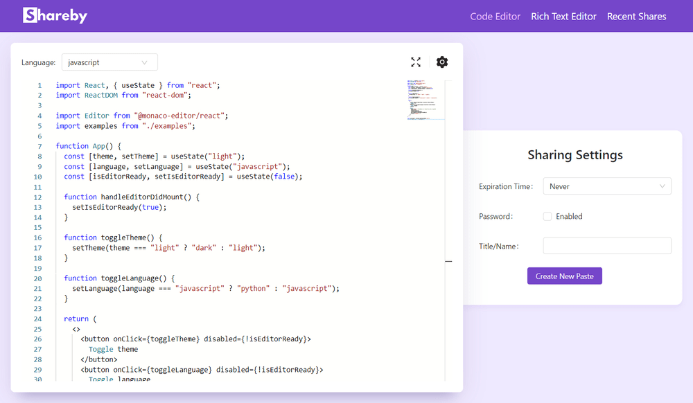
Task: Click line number 24 in the gutter
Action: click(x=38, y=319)
